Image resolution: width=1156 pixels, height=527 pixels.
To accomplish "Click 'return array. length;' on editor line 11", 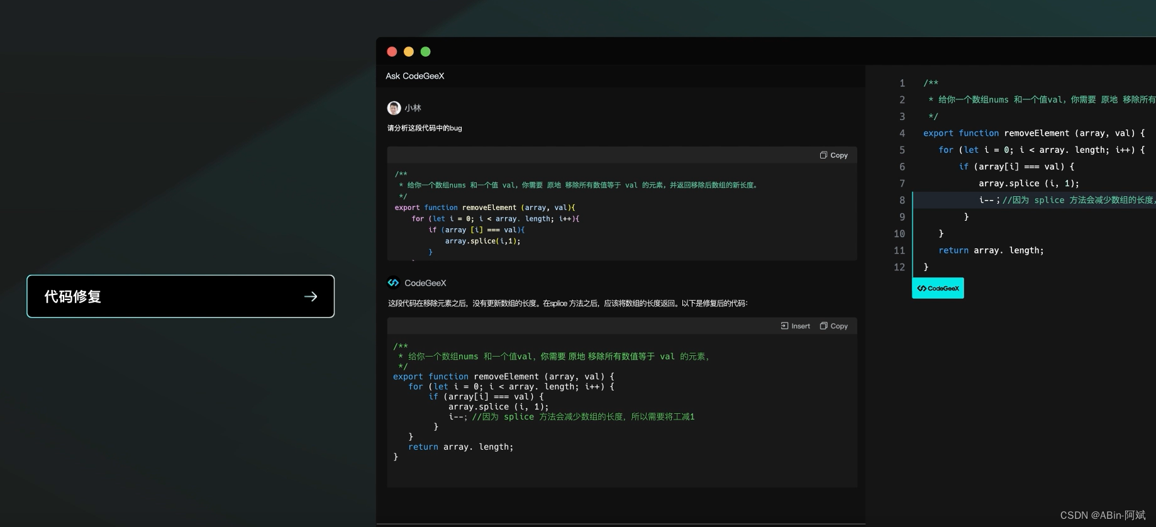I will click(991, 250).
